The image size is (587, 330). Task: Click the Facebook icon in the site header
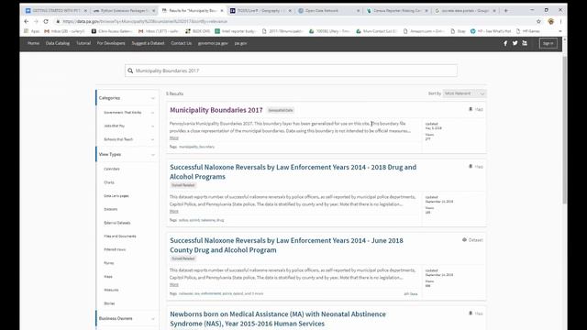click(505, 43)
